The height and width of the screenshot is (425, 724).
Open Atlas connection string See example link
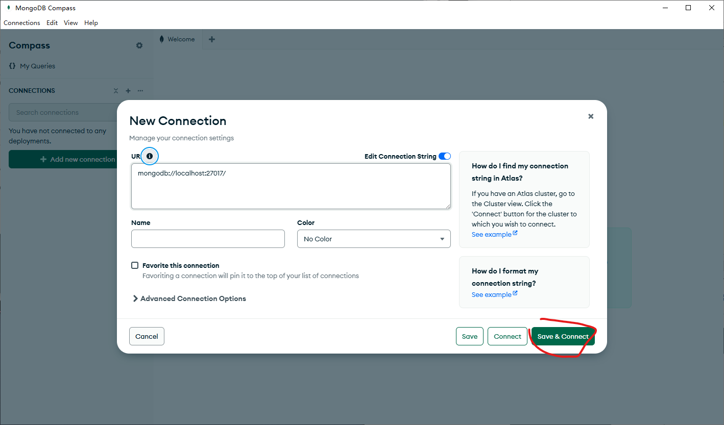click(x=494, y=234)
